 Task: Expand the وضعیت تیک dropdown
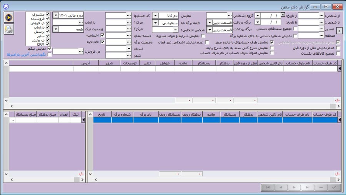pos(55,29)
